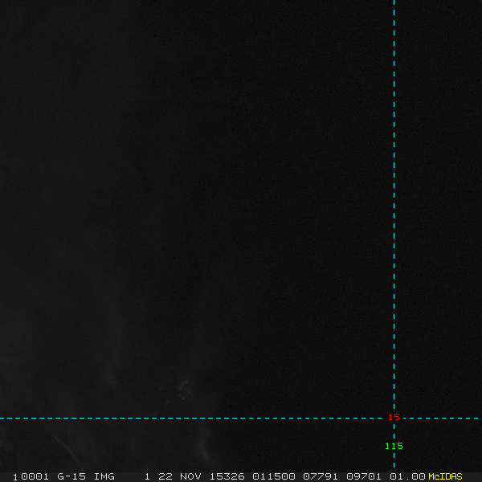Click the yellow frame number 1 indicator
482x482 pixels.
[x=15, y=477]
